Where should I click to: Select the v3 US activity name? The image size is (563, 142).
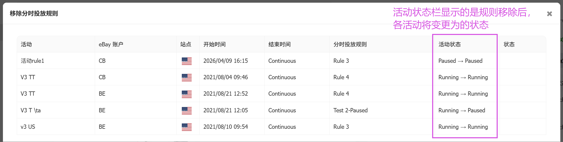coord(28,127)
